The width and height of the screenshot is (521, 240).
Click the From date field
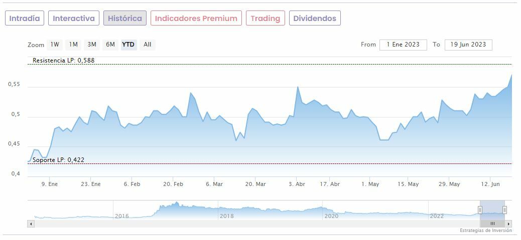pos(403,44)
